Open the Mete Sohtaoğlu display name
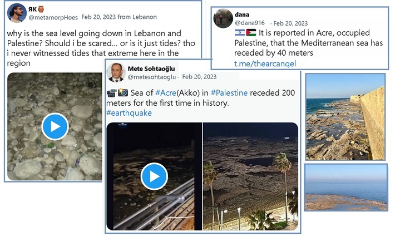The image size is (395, 236). click(152, 68)
